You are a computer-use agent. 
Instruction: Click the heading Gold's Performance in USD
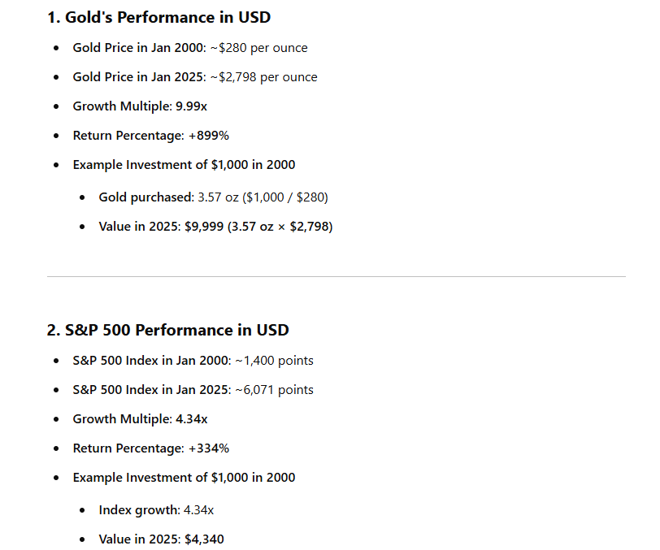tap(158, 17)
